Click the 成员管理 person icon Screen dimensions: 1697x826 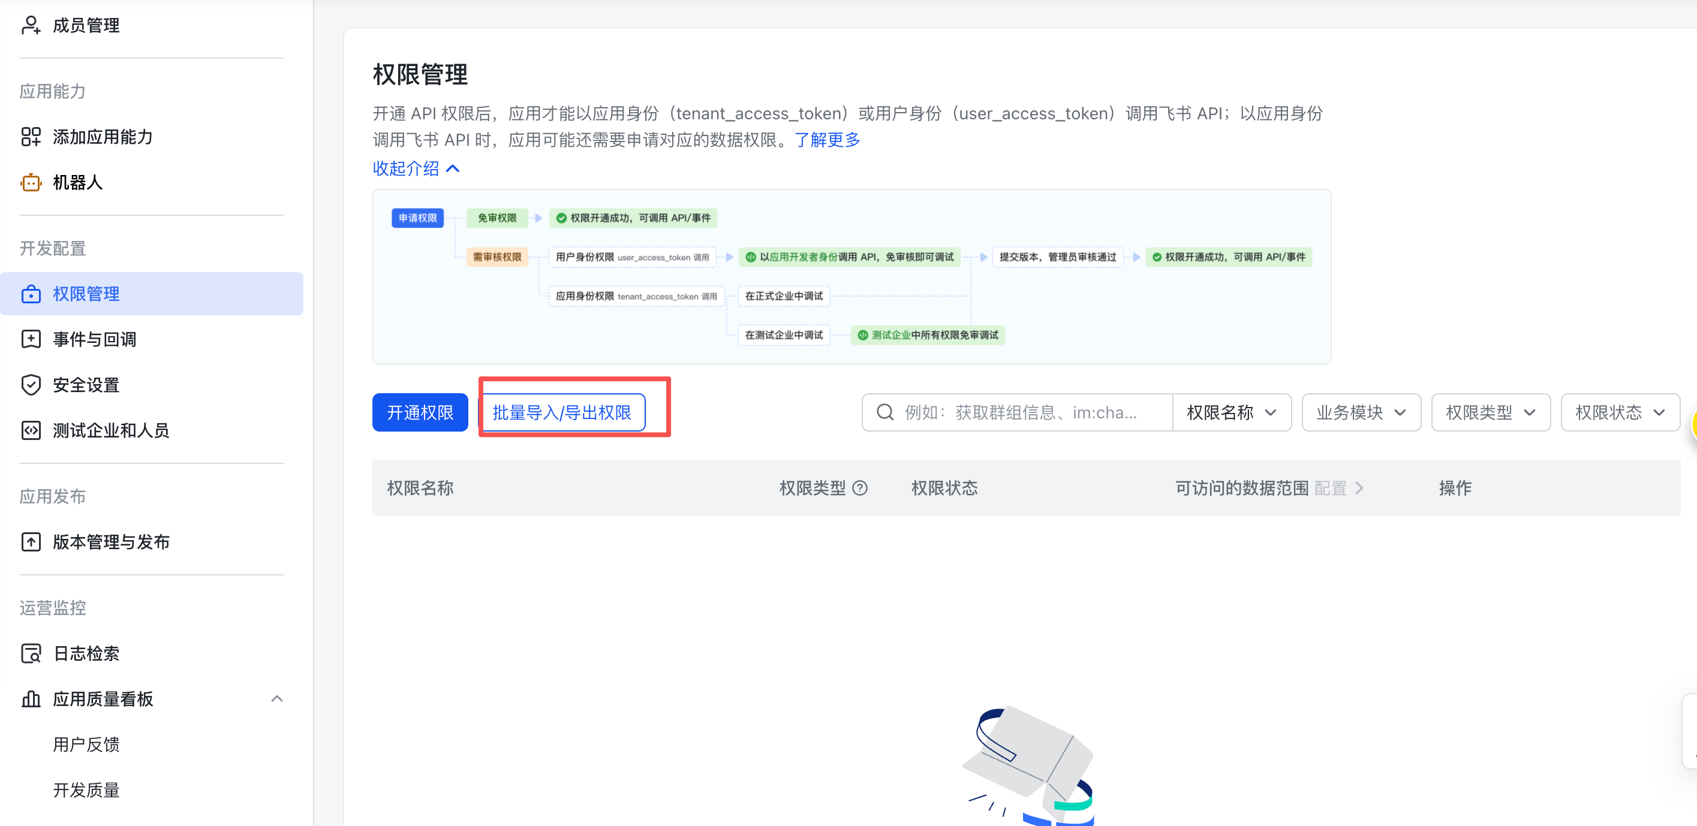coord(31,25)
